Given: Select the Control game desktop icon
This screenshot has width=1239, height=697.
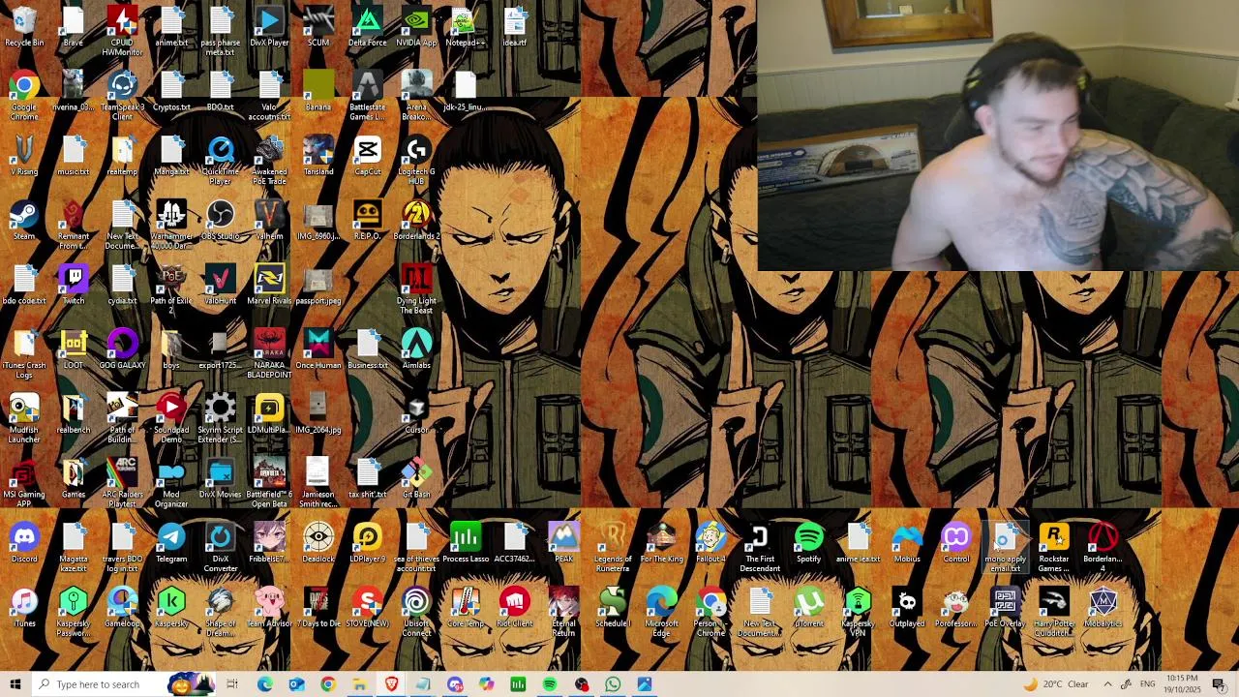Looking at the screenshot, I should pyautogui.click(x=956, y=542).
